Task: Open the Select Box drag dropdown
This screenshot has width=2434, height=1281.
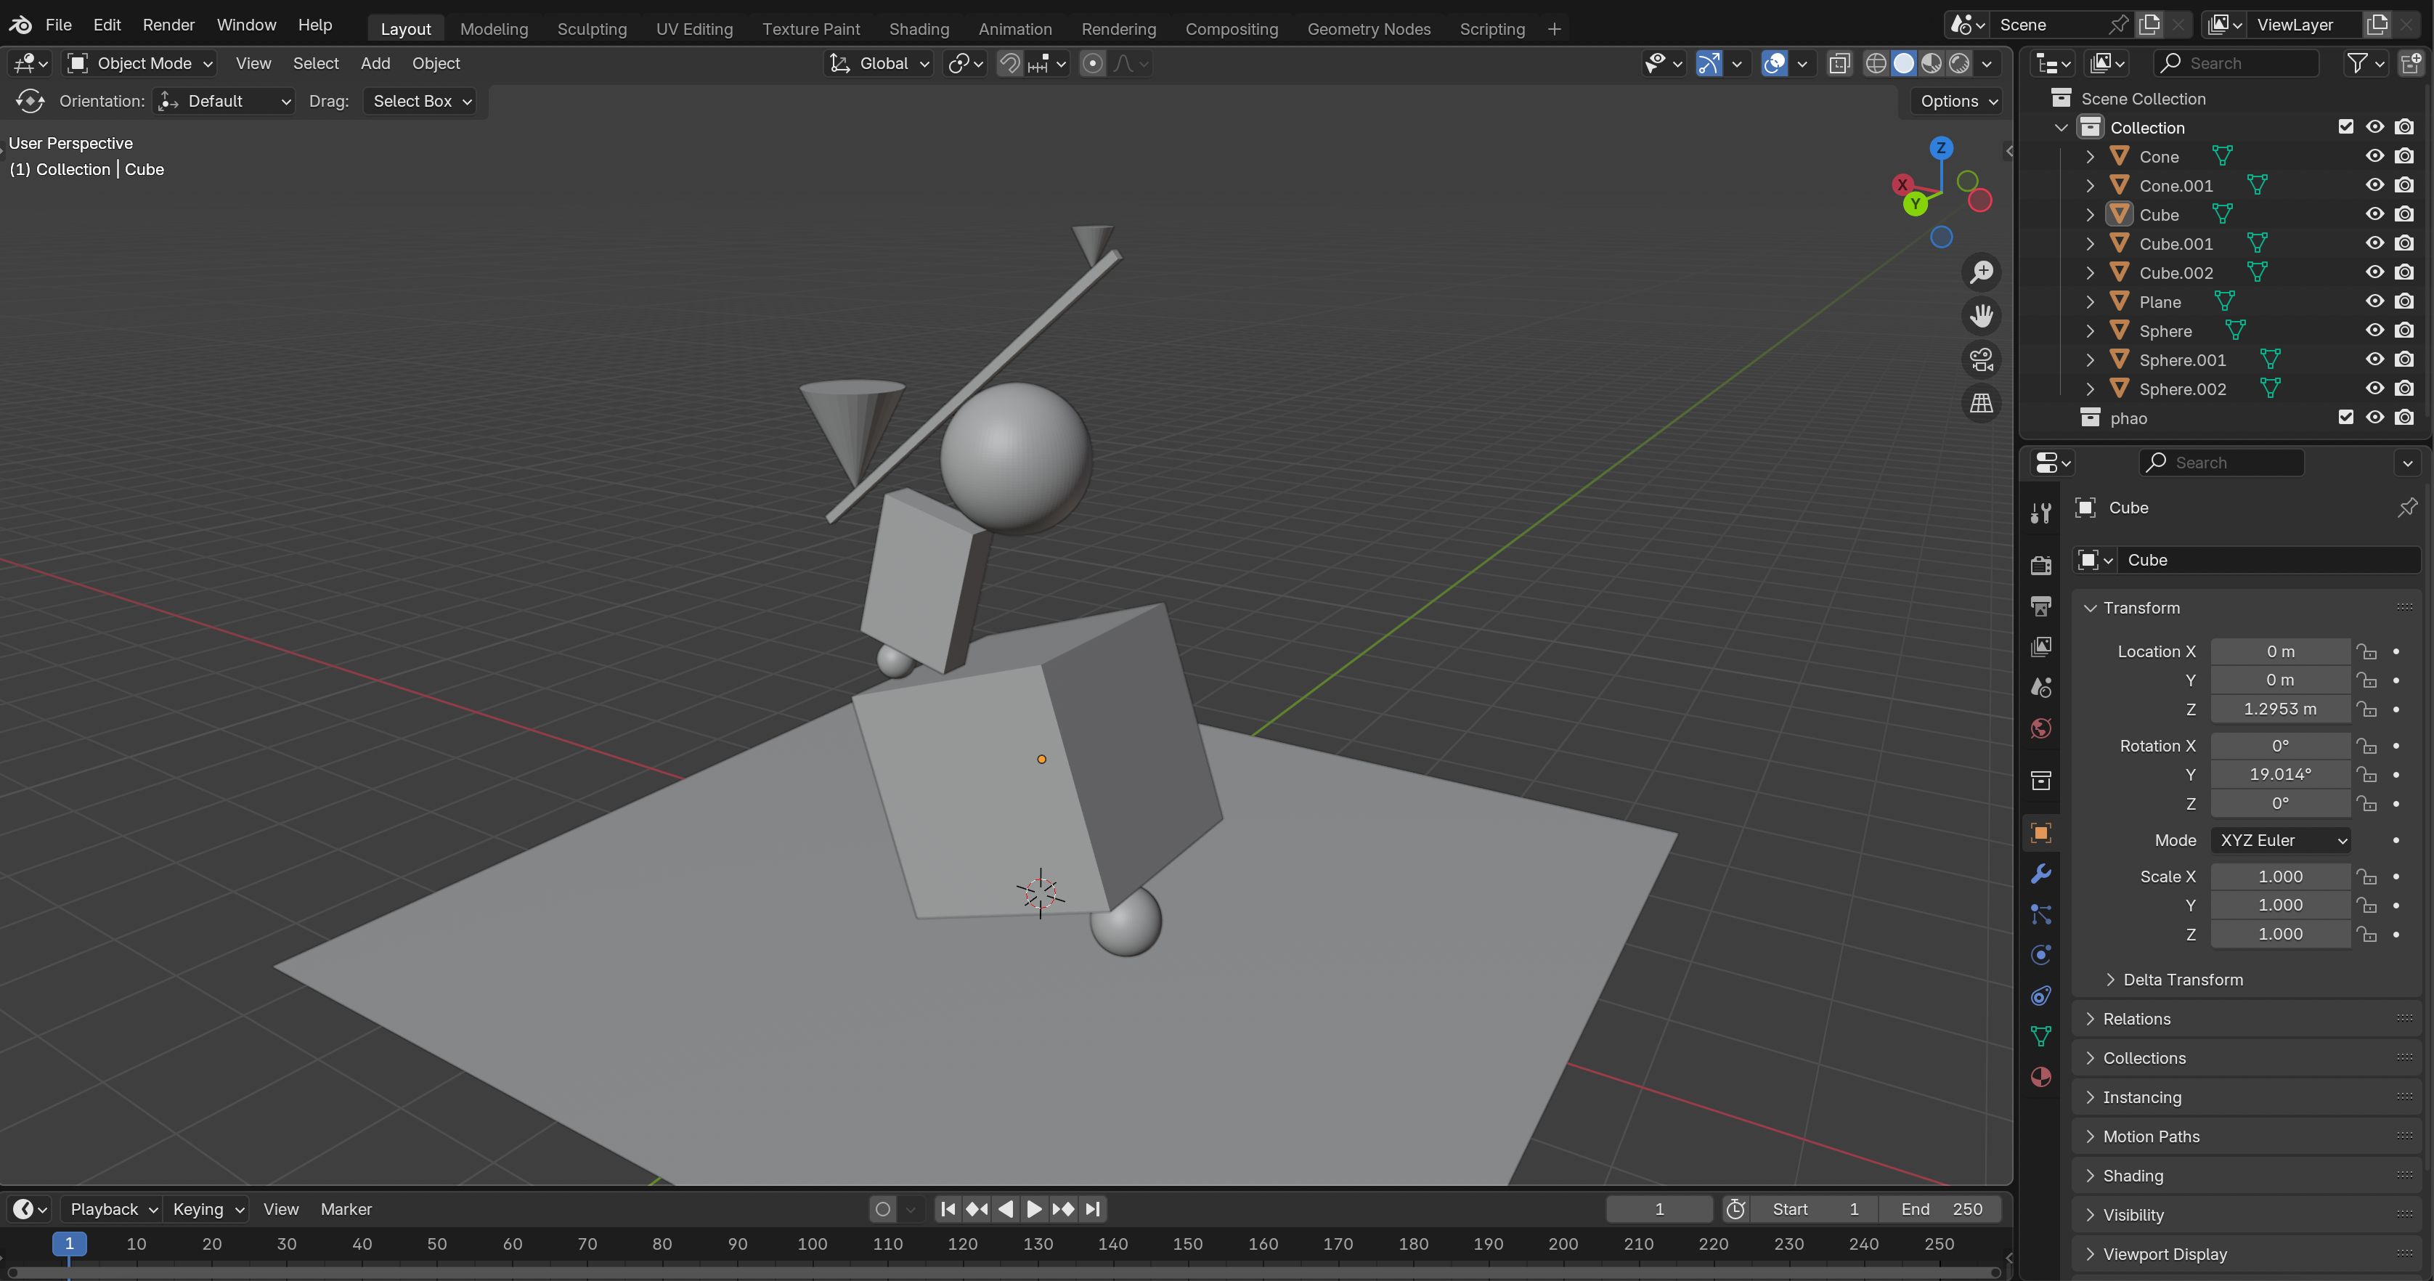Action: [x=420, y=101]
